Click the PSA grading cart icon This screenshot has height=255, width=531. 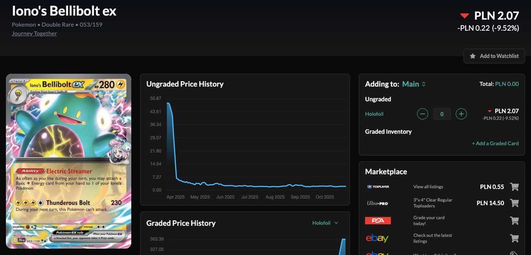(x=514, y=221)
